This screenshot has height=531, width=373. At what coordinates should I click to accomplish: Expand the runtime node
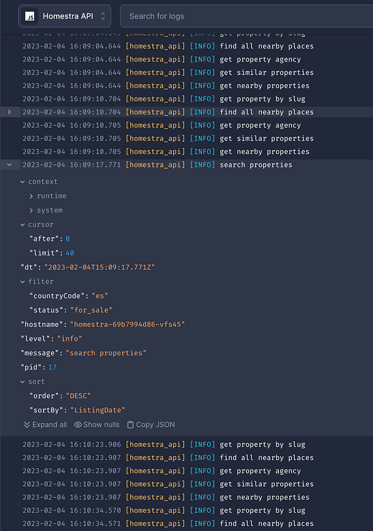pyautogui.click(x=31, y=196)
